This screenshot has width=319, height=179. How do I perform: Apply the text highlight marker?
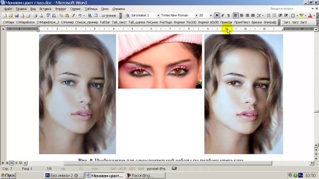[x=301, y=15]
